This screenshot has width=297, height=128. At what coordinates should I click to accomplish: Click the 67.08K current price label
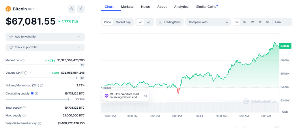point(285,46)
